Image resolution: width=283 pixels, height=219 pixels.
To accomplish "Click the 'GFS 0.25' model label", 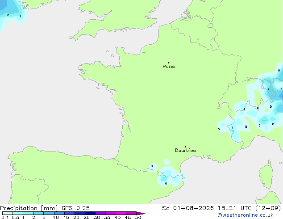I will coord(75,208).
